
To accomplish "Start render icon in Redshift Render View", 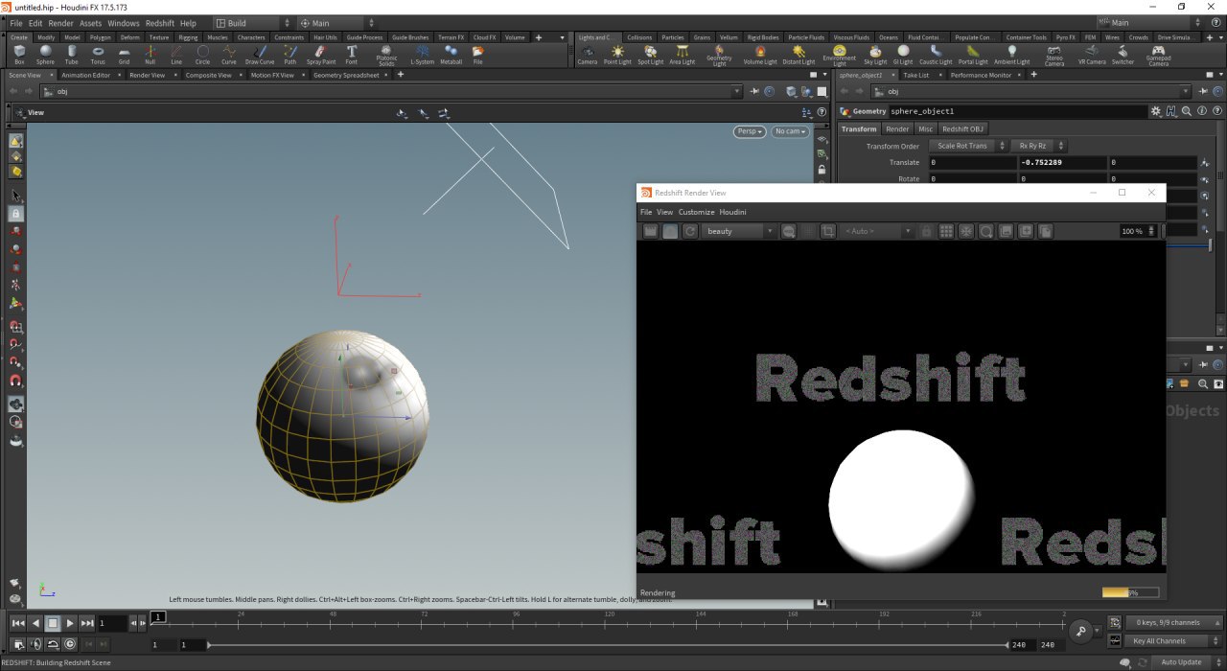I will pos(650,231).
